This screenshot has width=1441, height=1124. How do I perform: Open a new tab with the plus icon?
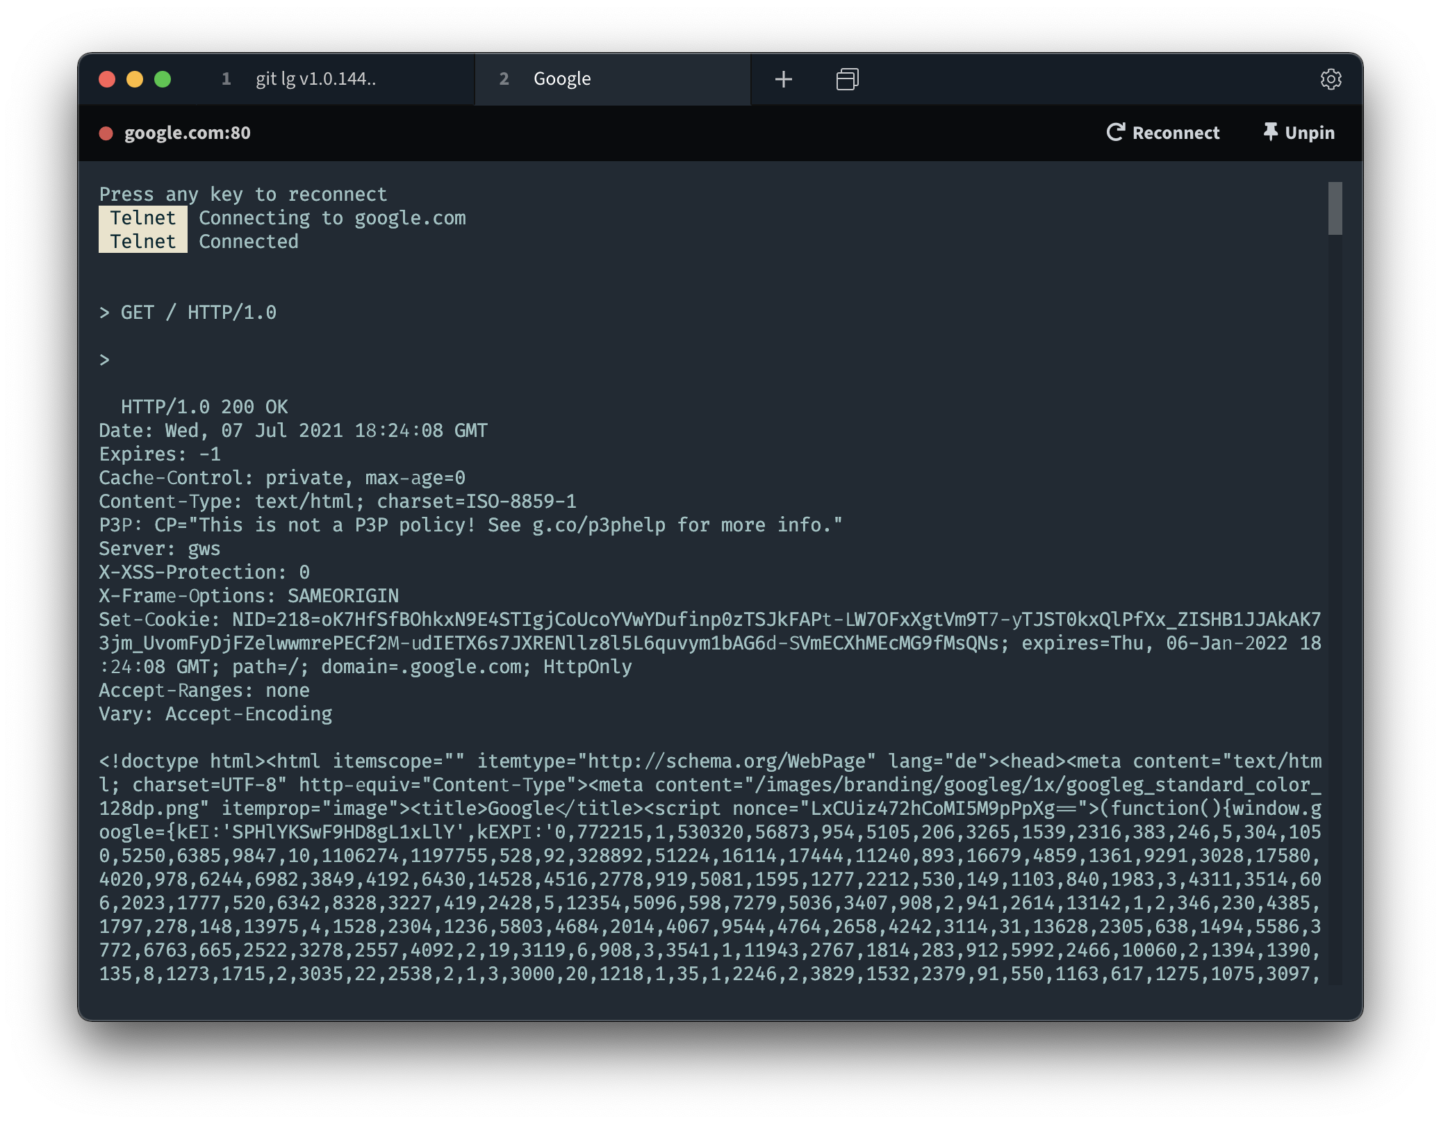783,79
